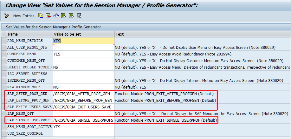Click the value field for NEW_WINDOW_MODE
291x139 pixels.
point(84,87)
